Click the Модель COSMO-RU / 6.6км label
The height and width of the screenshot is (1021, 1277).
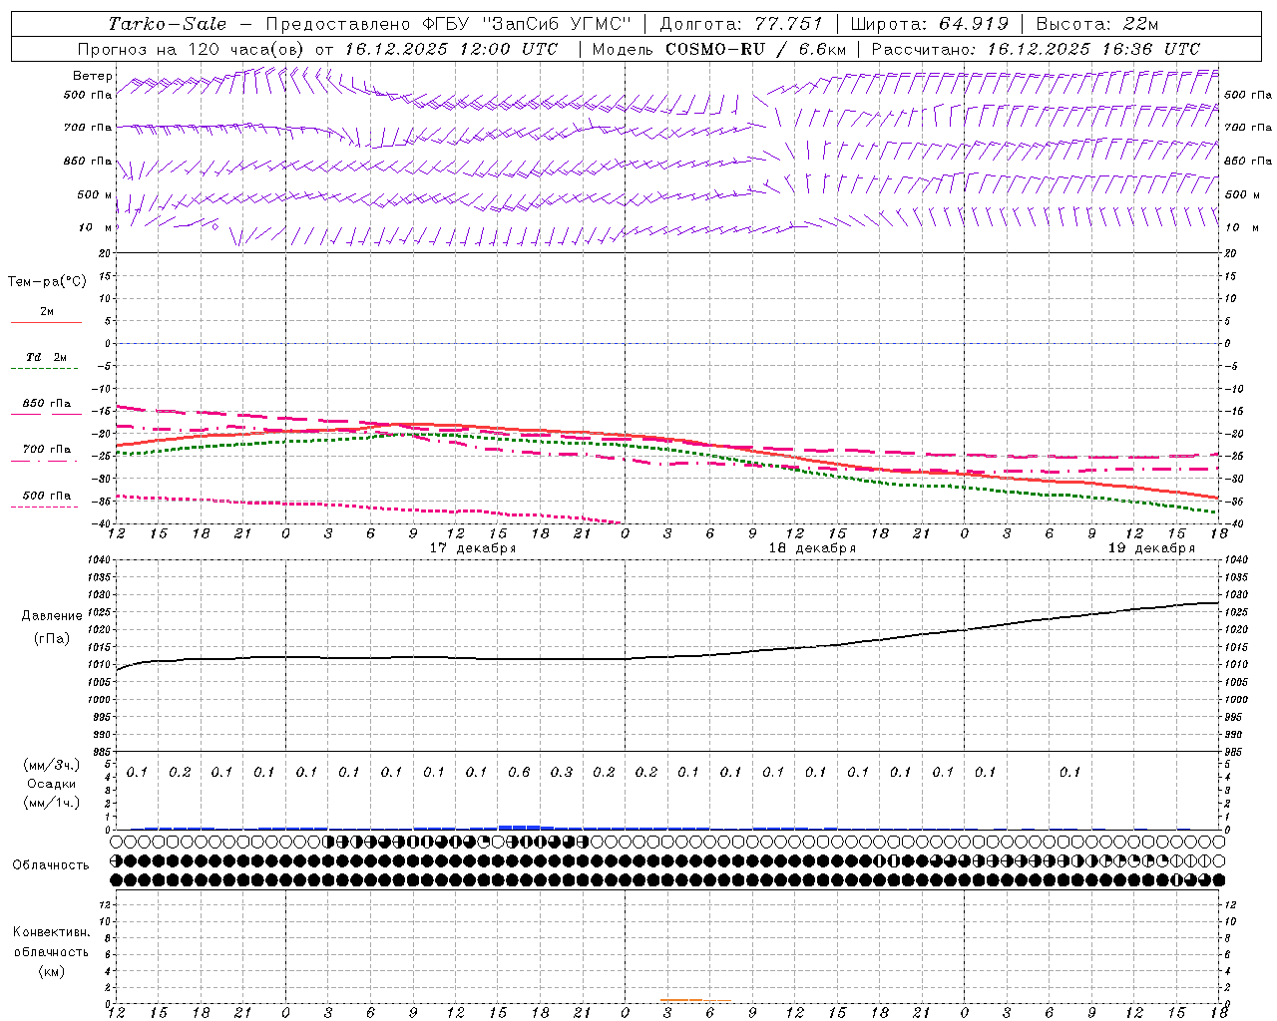click(x=719, y=49)
